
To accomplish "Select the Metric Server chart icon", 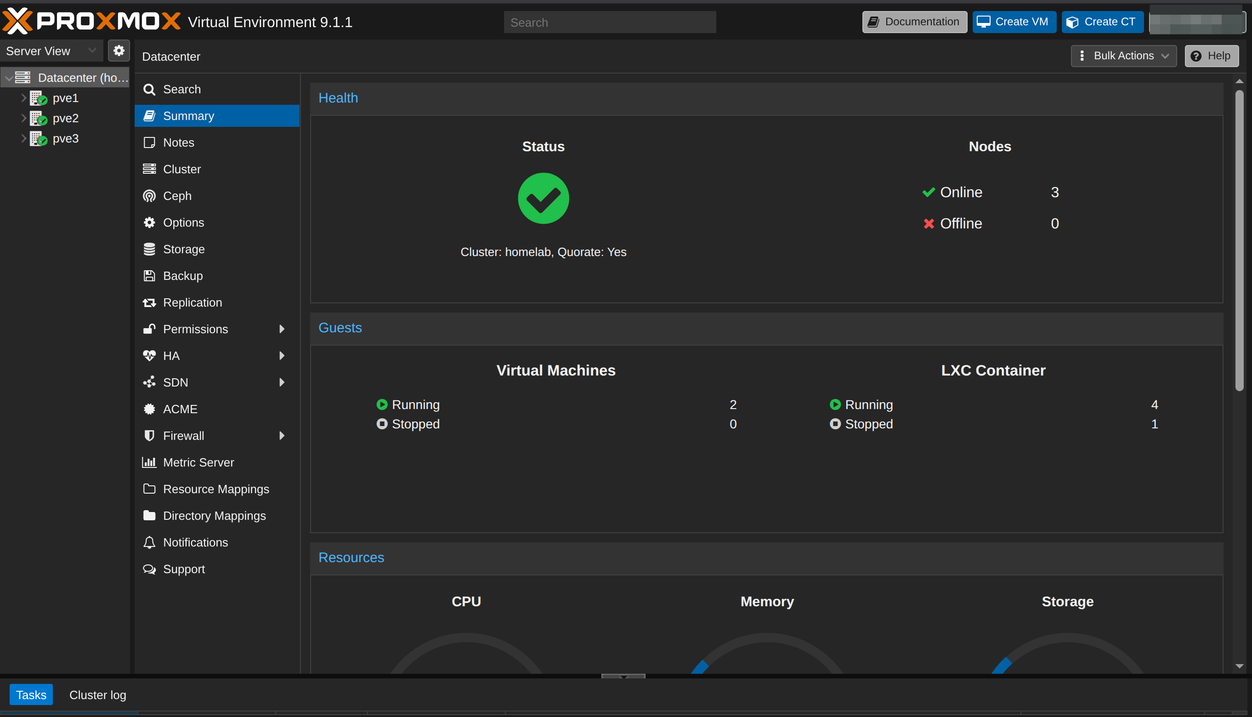I will (150, 462).
